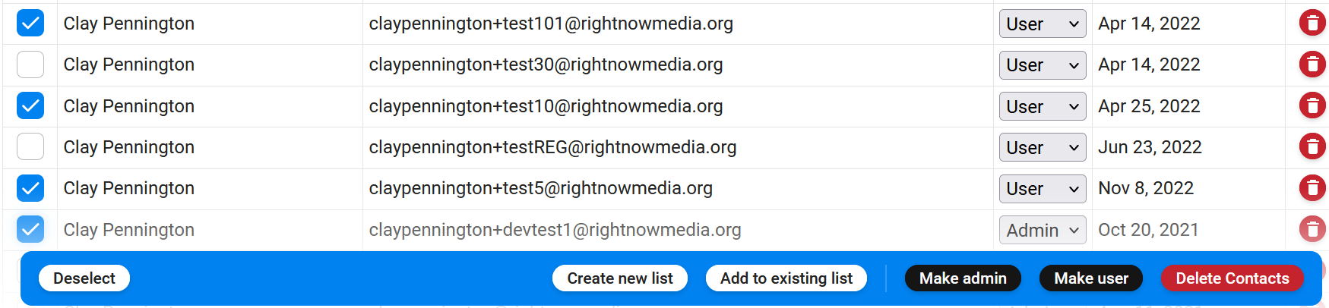Open role dropdown for test101 contact
This screenshot has width=1329, height=308.
[1043, 24]
